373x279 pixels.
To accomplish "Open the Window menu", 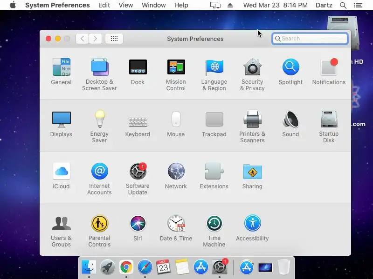I will coord(154,5).
